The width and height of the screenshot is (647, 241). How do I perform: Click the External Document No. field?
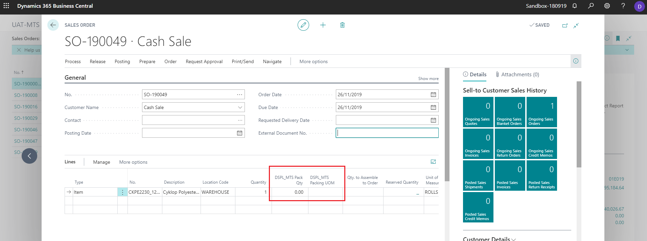pyautogui.click(x=387, y=133)
